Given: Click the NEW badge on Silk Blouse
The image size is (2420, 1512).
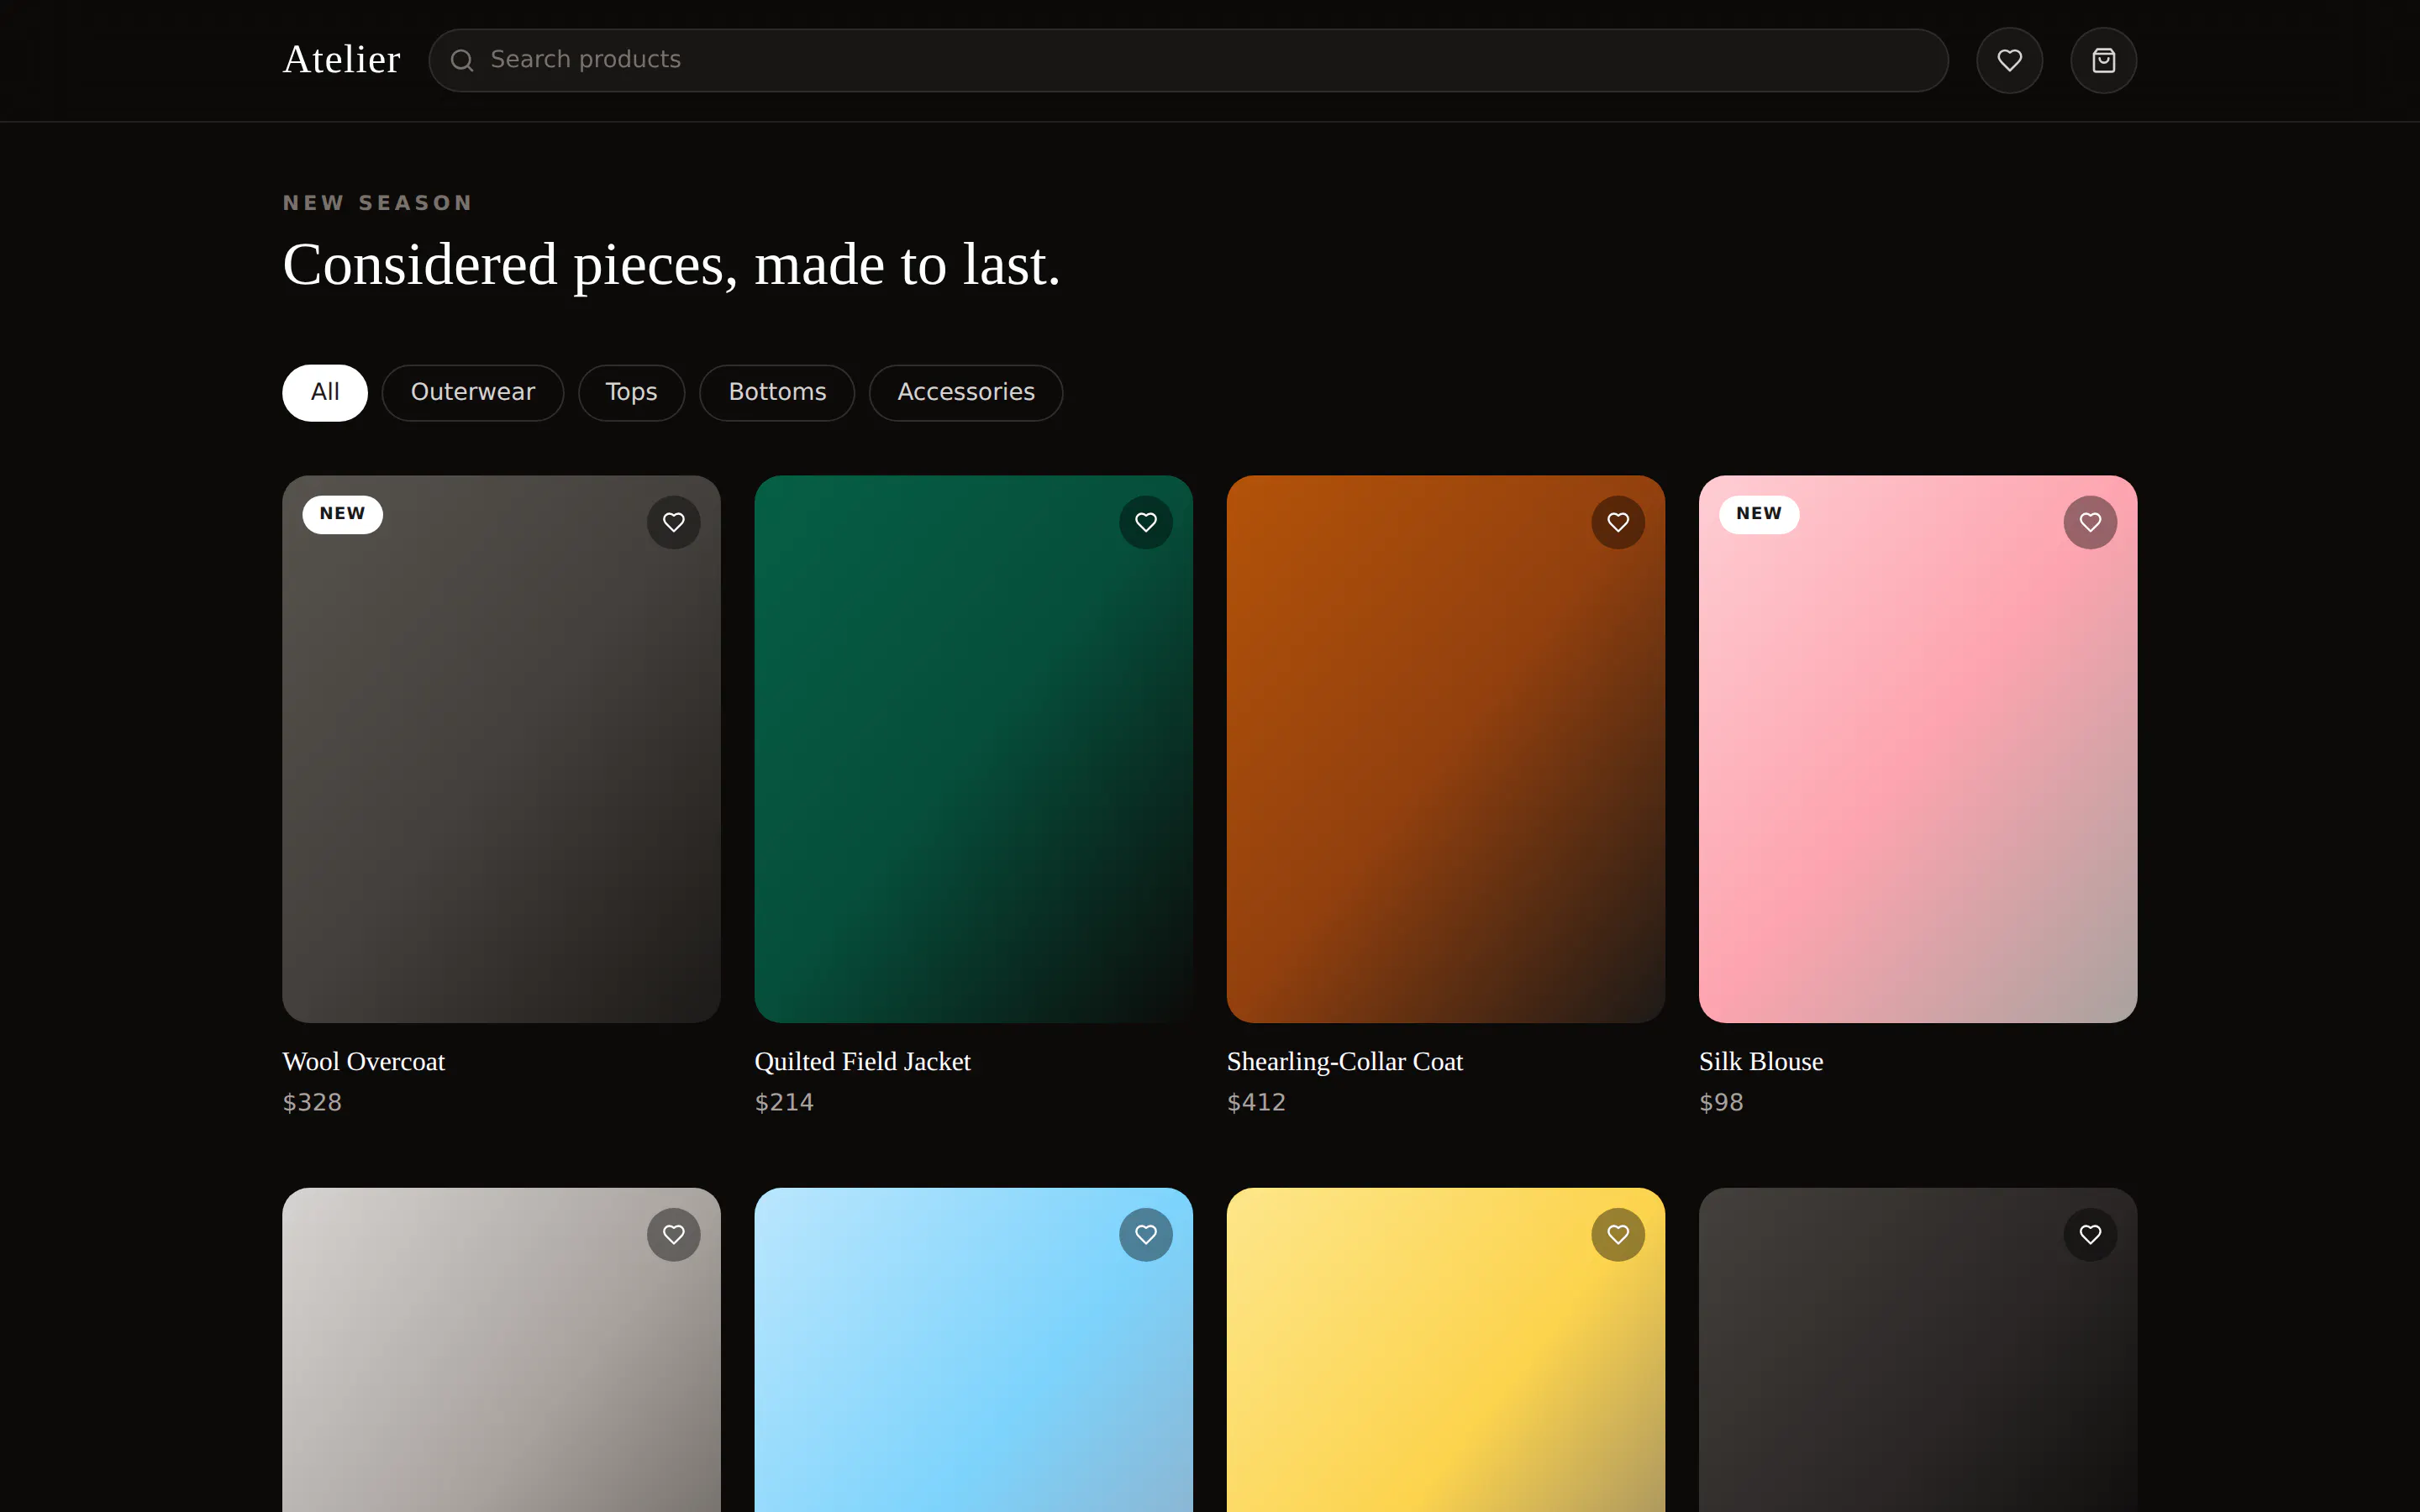Looking at the screenshot, I should [x=1758, y=514].
